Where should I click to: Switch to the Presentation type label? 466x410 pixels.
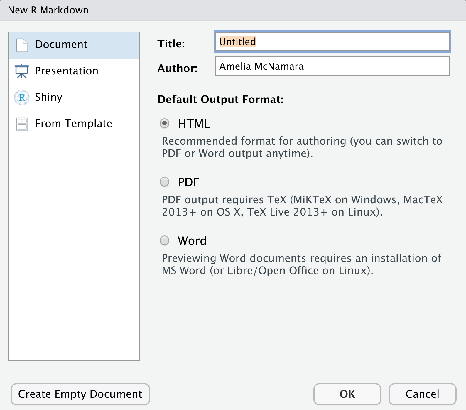67,71
